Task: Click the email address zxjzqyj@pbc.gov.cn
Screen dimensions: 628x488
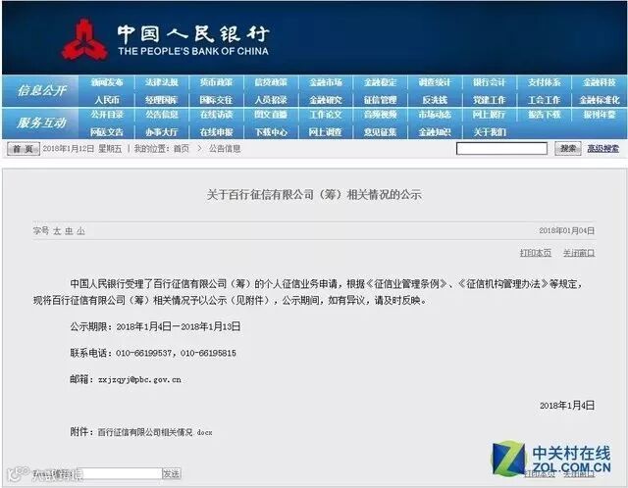Action: (139, 379)
